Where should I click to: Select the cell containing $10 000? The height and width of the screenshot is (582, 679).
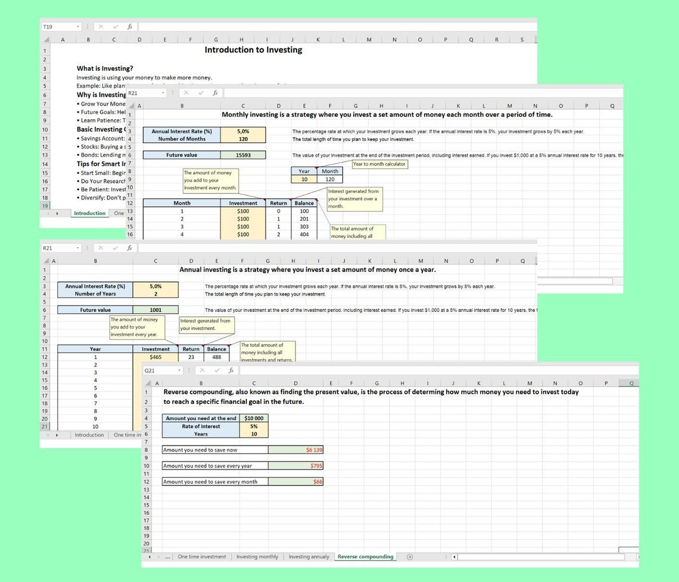point(253,419)
